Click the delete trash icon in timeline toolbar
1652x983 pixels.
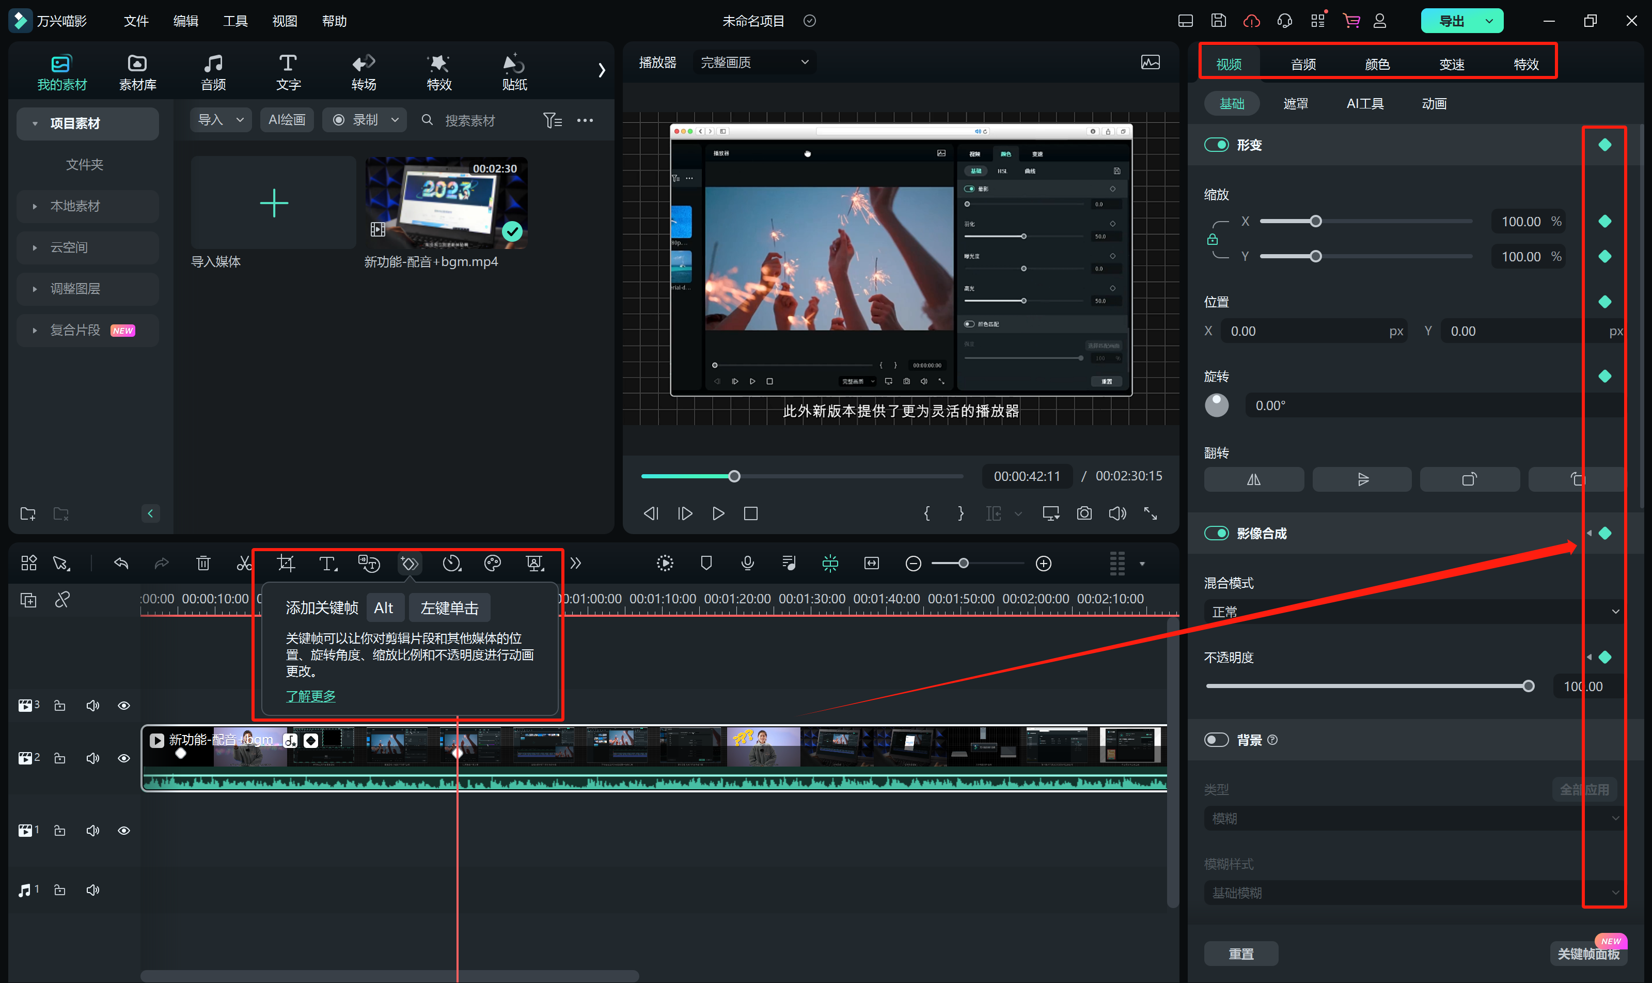pyautogui.click(x=203, y=564)
